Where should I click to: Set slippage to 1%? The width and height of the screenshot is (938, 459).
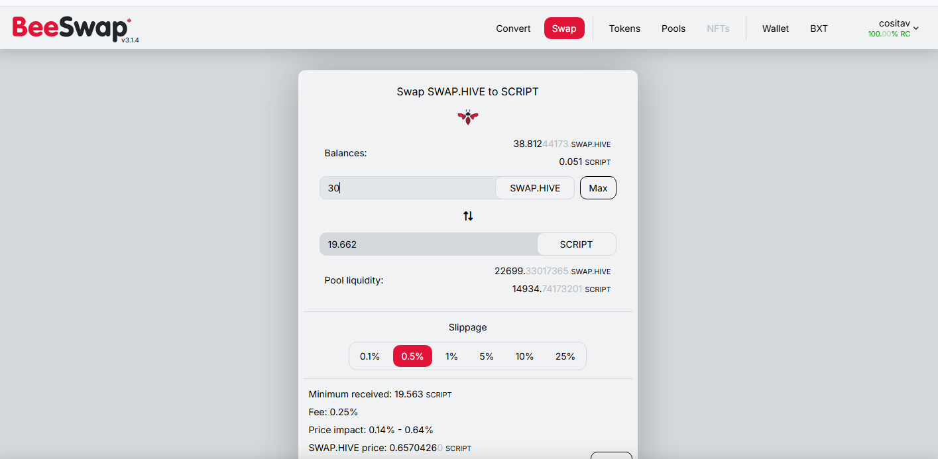451,356
